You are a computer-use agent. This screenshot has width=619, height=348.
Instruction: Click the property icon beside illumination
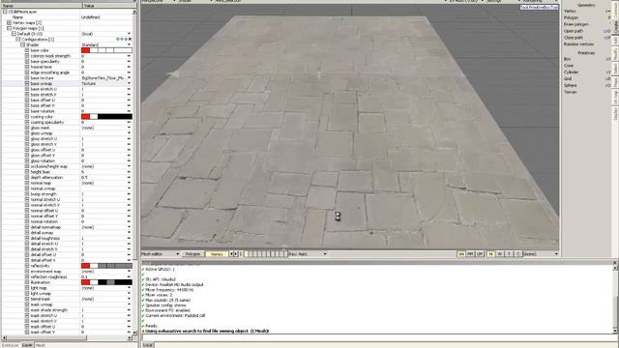coord(27,282)
